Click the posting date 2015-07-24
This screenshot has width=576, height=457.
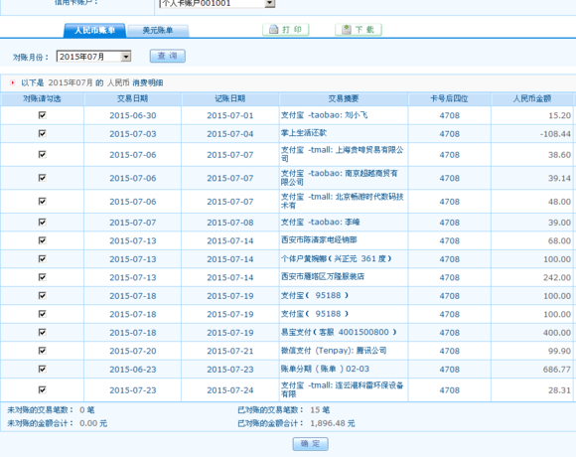(x=230, y=390)
